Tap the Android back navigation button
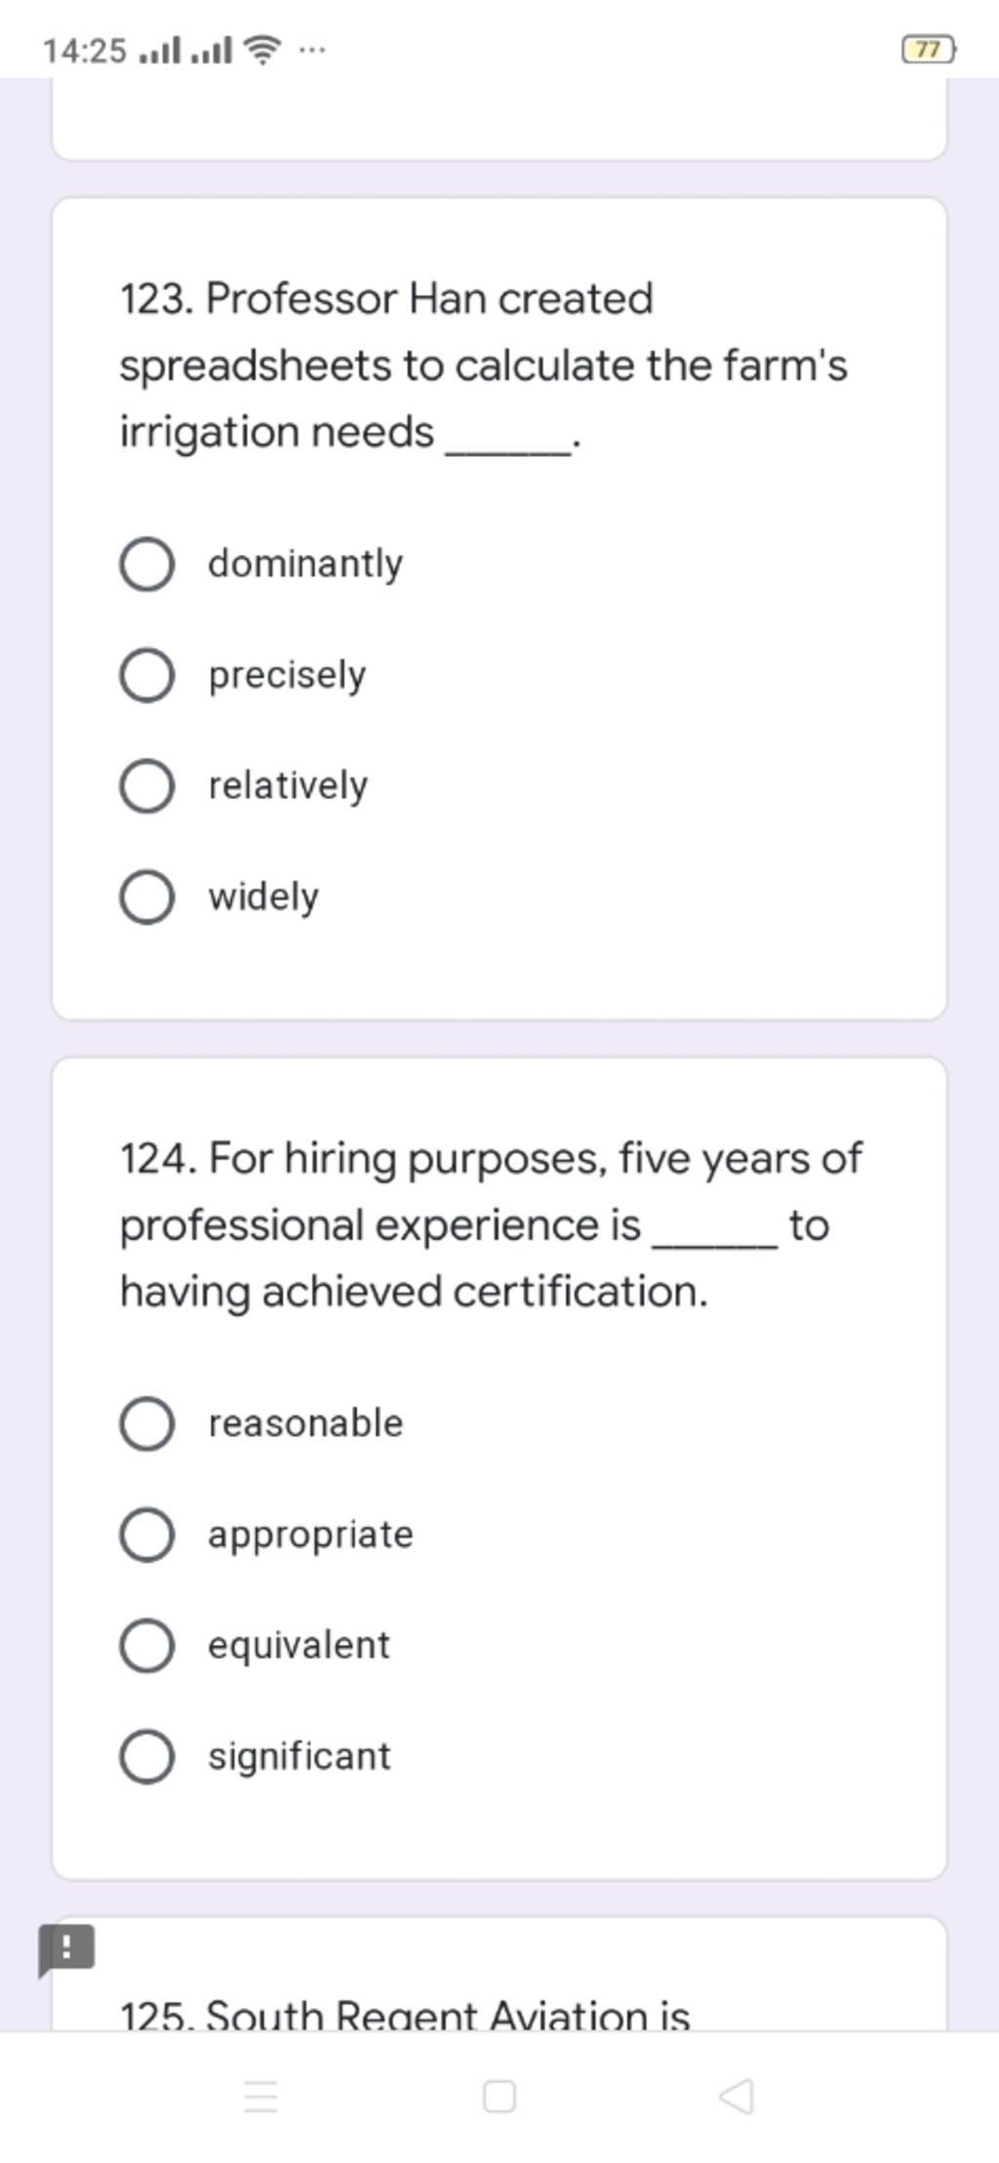This screenshot has height=2163, width=999. (737, 2096)
